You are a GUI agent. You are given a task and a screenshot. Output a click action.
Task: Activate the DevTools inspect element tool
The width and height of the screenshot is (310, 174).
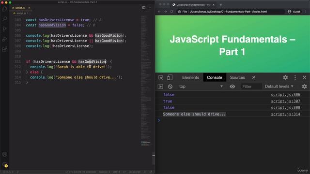(160, 77)
